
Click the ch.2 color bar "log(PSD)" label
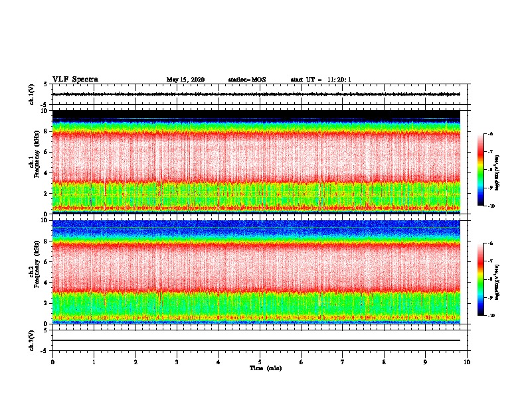tap(497, 283)
